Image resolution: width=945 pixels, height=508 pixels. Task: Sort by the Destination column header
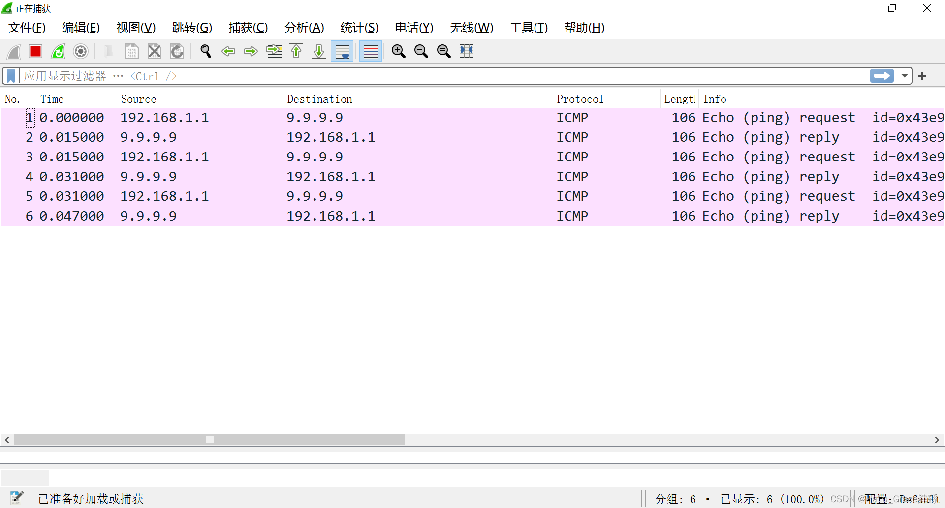click(418, 99)
